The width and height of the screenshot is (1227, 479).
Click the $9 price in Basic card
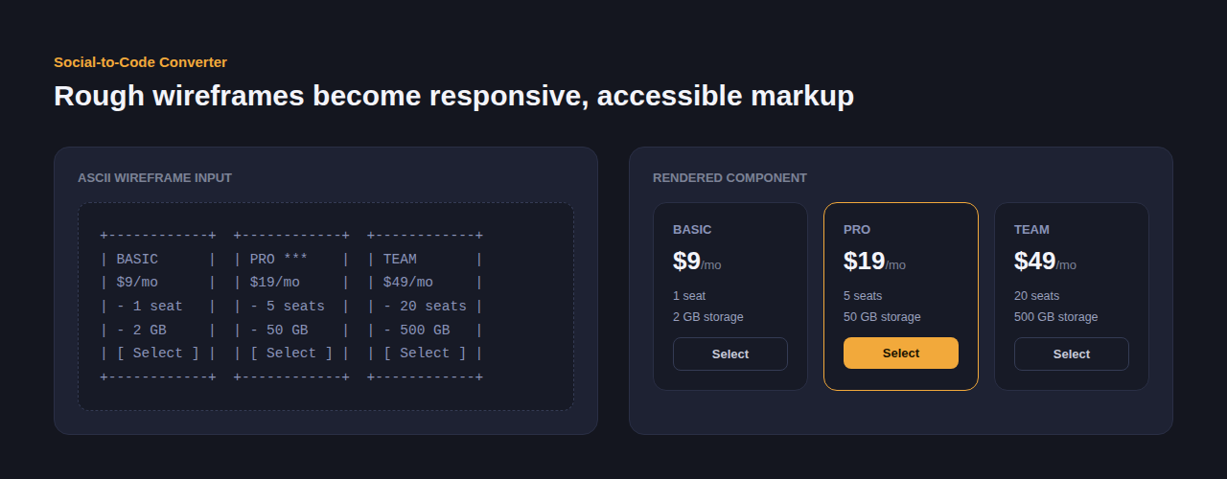coord(686,261)
